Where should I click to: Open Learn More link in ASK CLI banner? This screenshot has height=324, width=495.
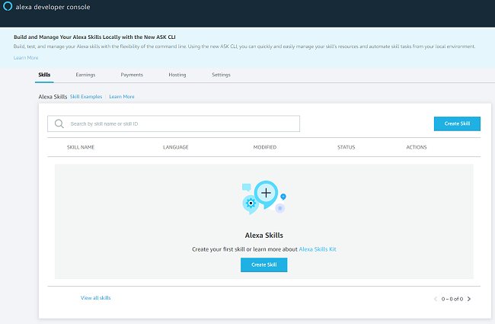tap(26, 58)
